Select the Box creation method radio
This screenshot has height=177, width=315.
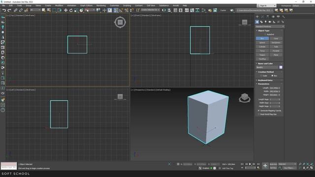(272, 76)
